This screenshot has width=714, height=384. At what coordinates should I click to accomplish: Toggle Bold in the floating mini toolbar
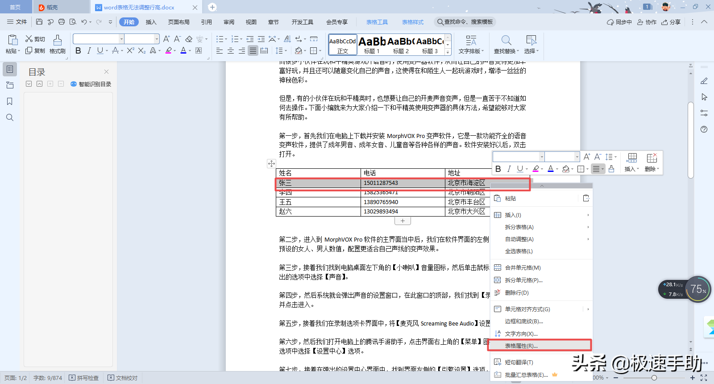click(x=498, y=169)
